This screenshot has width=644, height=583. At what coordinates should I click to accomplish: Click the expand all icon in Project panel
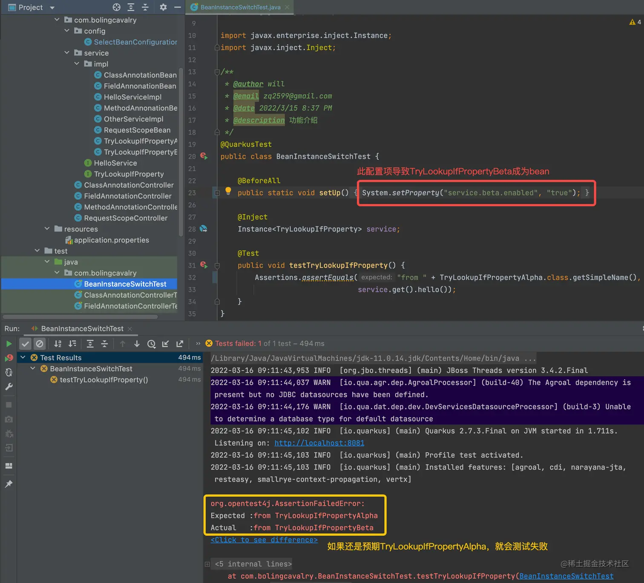131,7
